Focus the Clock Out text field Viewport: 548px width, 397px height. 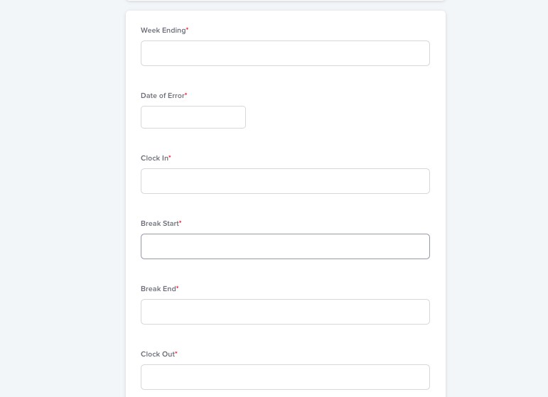click(285, 377)
